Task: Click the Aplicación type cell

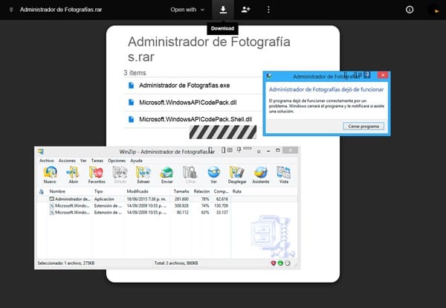Action: click(x=104, y=199)
